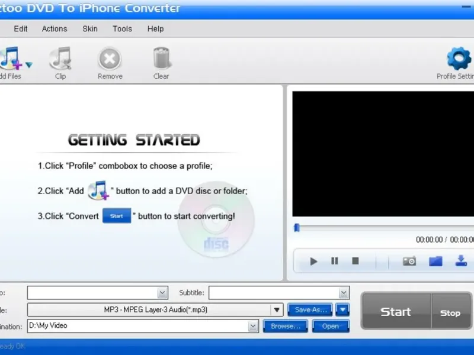
Task: Open Profile Settings gear icon
Action: [459, 59]
